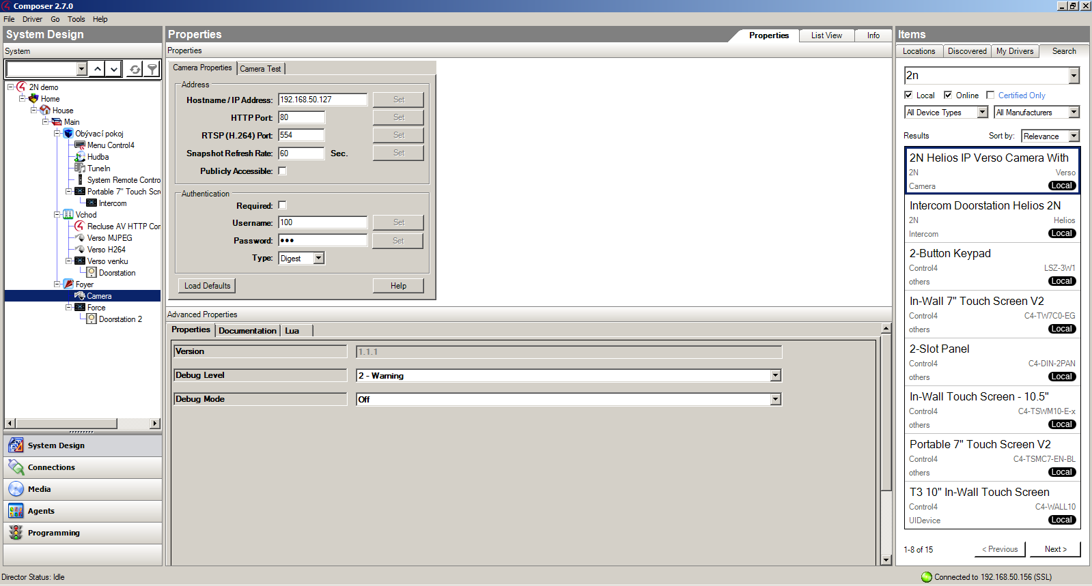Click the up arrow search navigation button

(98, 69)
